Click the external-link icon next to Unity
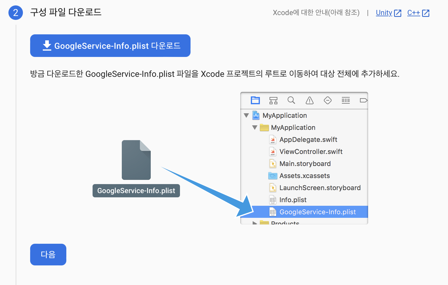Image resolution: width=448 pixels, height=285 pixels. [x=398, y=13]
